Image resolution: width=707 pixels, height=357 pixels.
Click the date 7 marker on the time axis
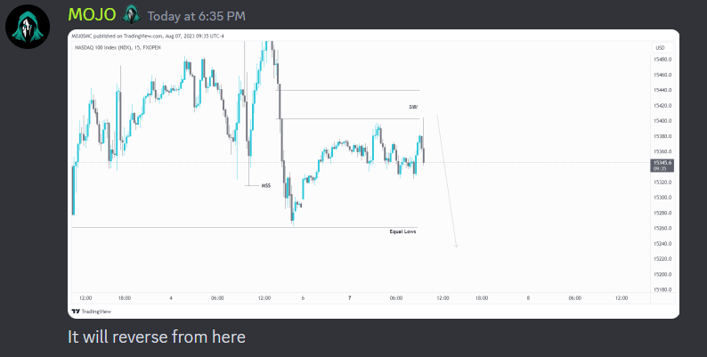[349, 298]
